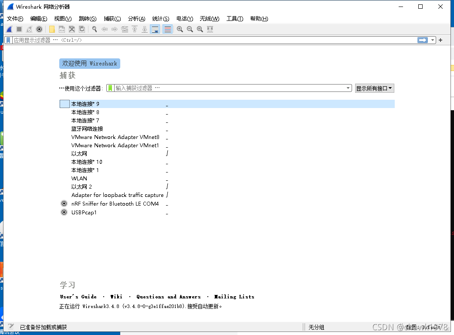Open the 电话(Y) menu
The height and width of the screenshot is (335, 454).
pos(185,19)
